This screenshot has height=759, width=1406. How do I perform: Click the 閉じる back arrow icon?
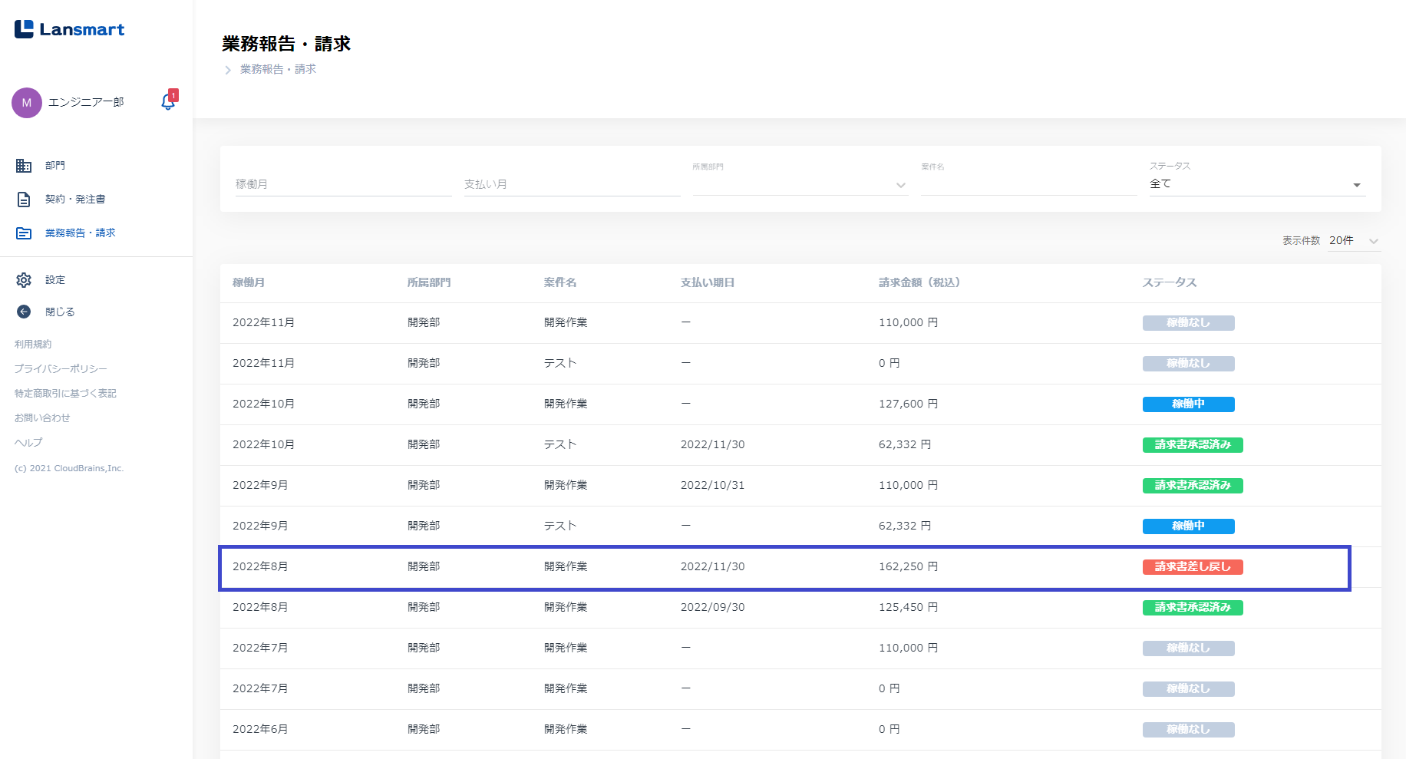[24, 312]
